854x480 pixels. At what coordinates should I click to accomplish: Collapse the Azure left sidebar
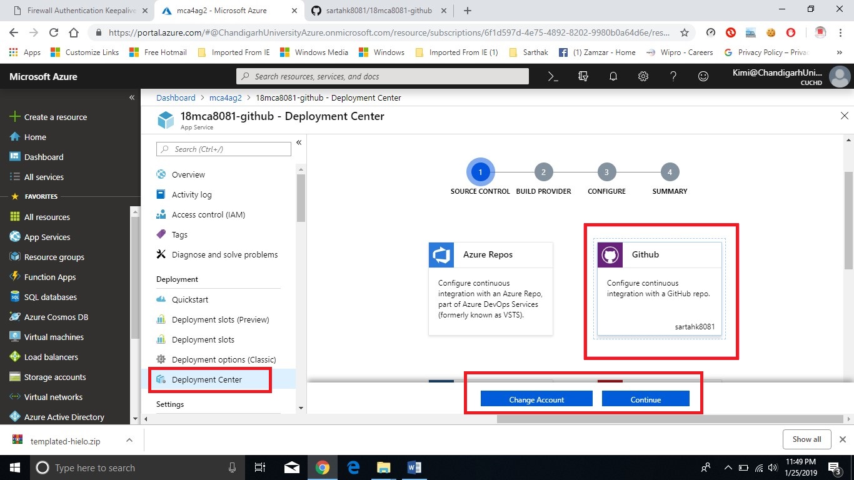pyautogui.click(x=132, y=97)
